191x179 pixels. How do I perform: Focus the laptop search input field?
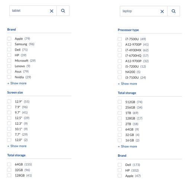coord(140,11)
